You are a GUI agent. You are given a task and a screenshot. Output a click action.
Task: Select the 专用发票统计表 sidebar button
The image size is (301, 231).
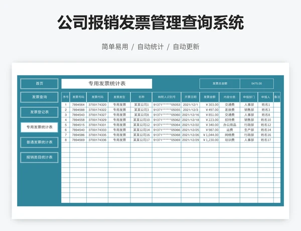pyautogui.click(x=39, y=127)
